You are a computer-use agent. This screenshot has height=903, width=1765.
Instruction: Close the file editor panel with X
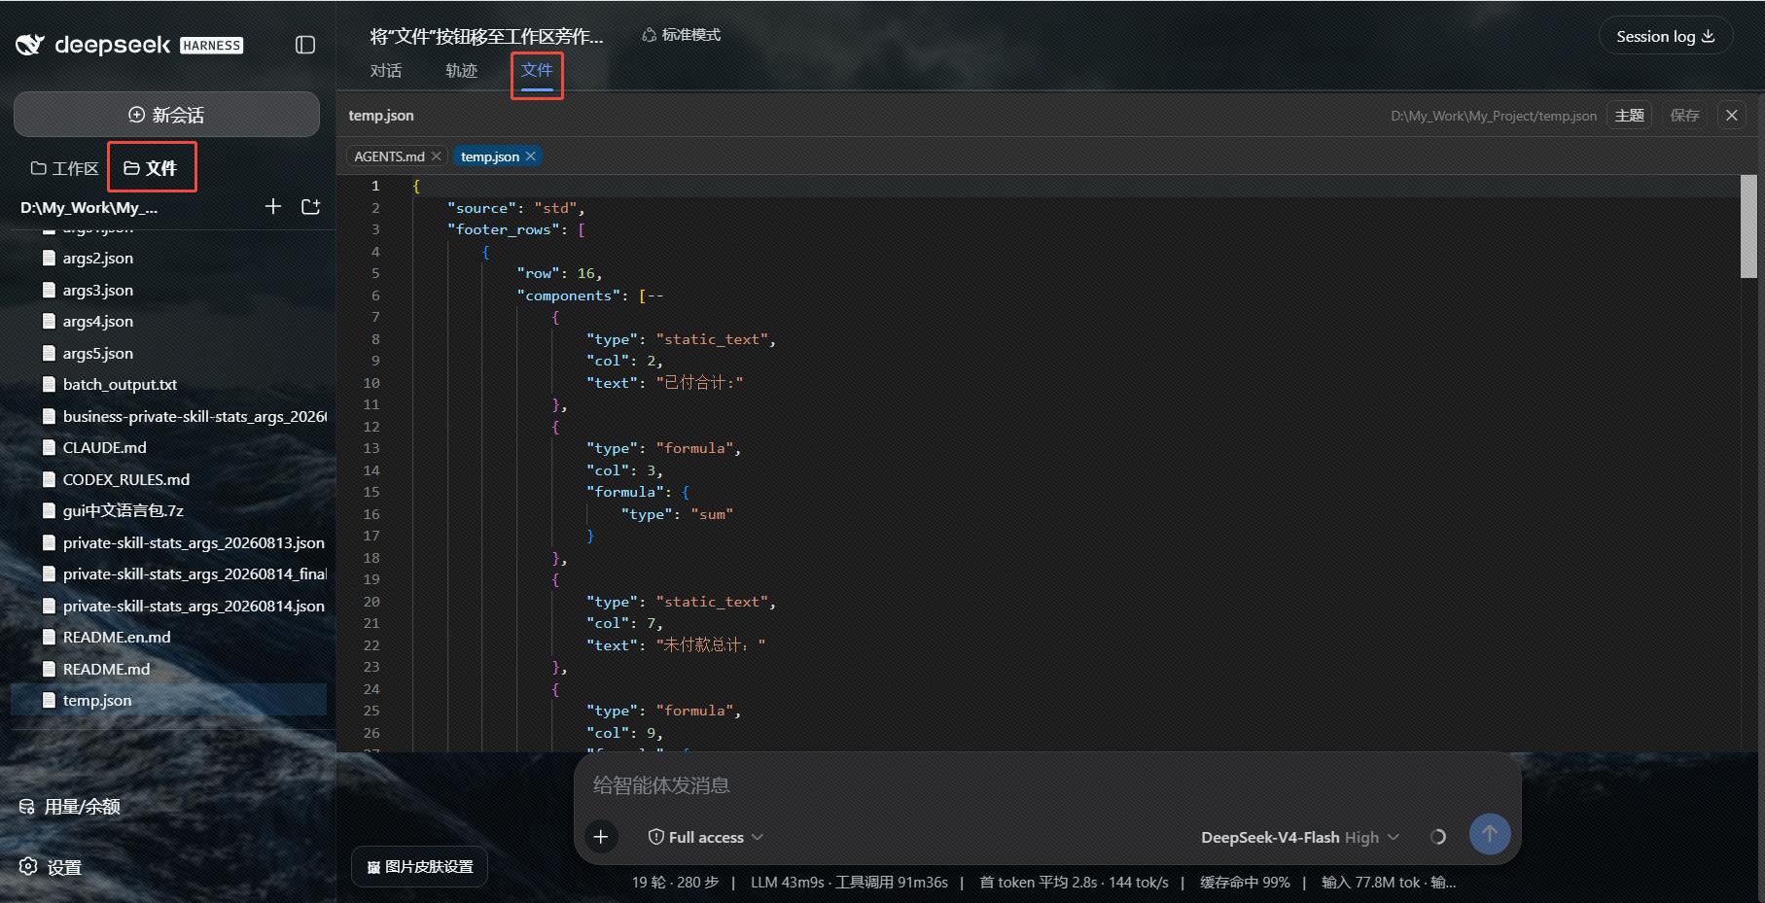click(1732, 116)
